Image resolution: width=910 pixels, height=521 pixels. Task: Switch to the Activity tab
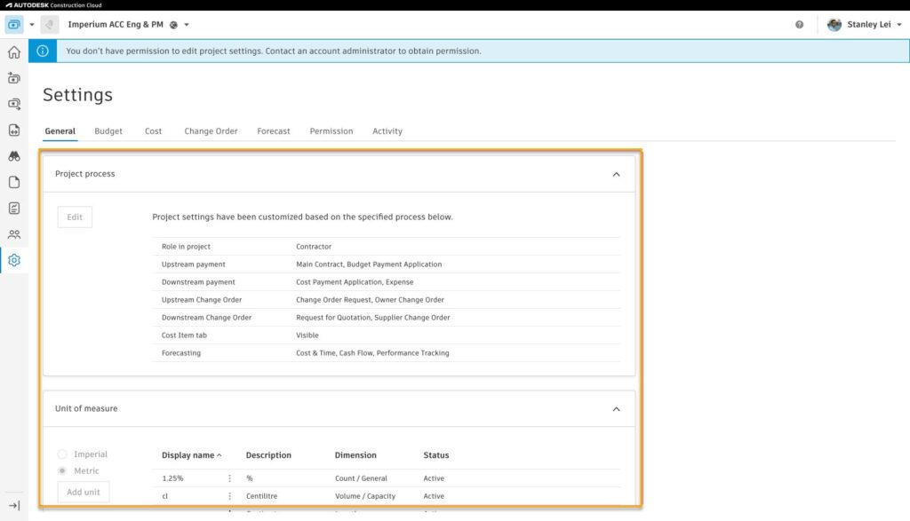click(387, 131)
